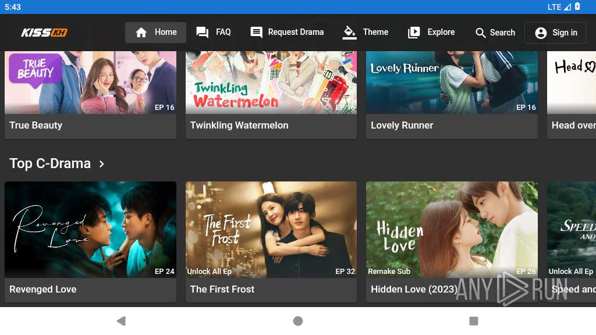The height and width of the screenshot is (335, 596).
Task: Click Remake Sub label on Hidden Love
Action: click(x=389, y=272)
